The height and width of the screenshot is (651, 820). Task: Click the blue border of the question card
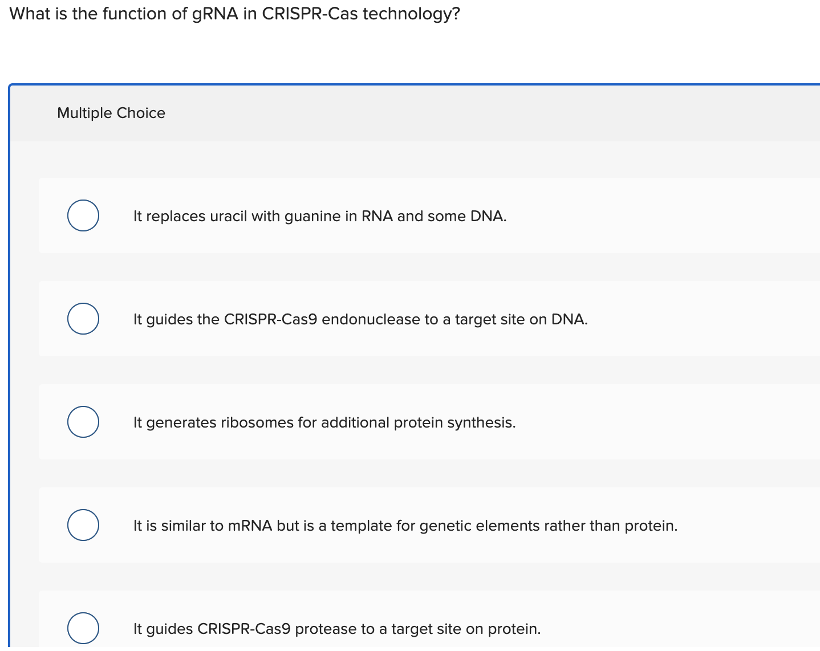coord(11,342)
